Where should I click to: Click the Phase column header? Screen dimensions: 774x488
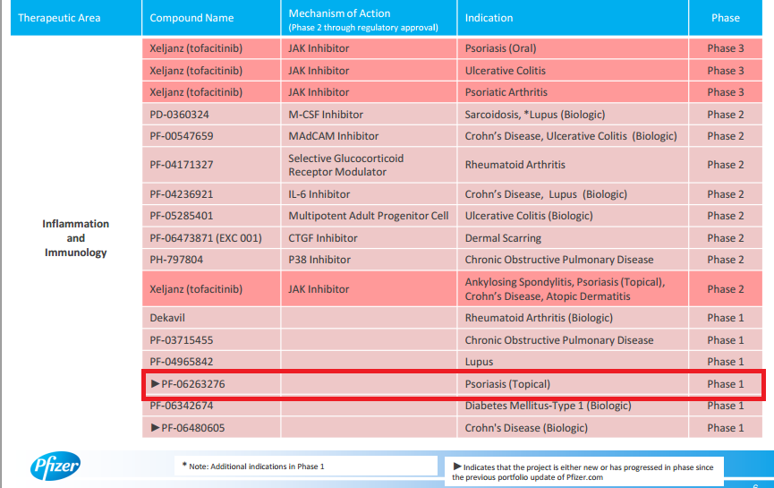point(725,18)
